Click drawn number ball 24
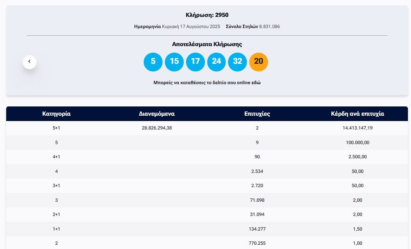 [216, 62]
